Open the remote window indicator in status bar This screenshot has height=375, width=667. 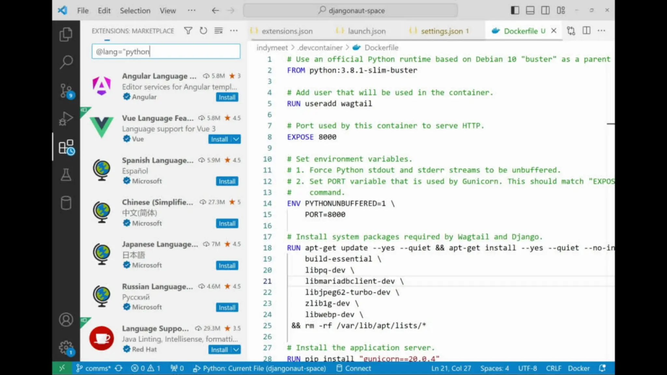tap(62, 368)
